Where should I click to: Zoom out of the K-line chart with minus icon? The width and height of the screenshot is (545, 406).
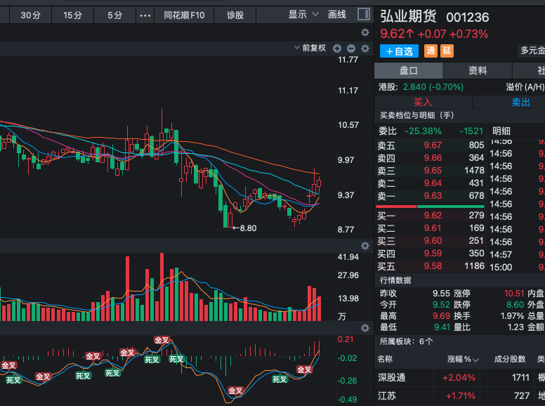point(351,48)
